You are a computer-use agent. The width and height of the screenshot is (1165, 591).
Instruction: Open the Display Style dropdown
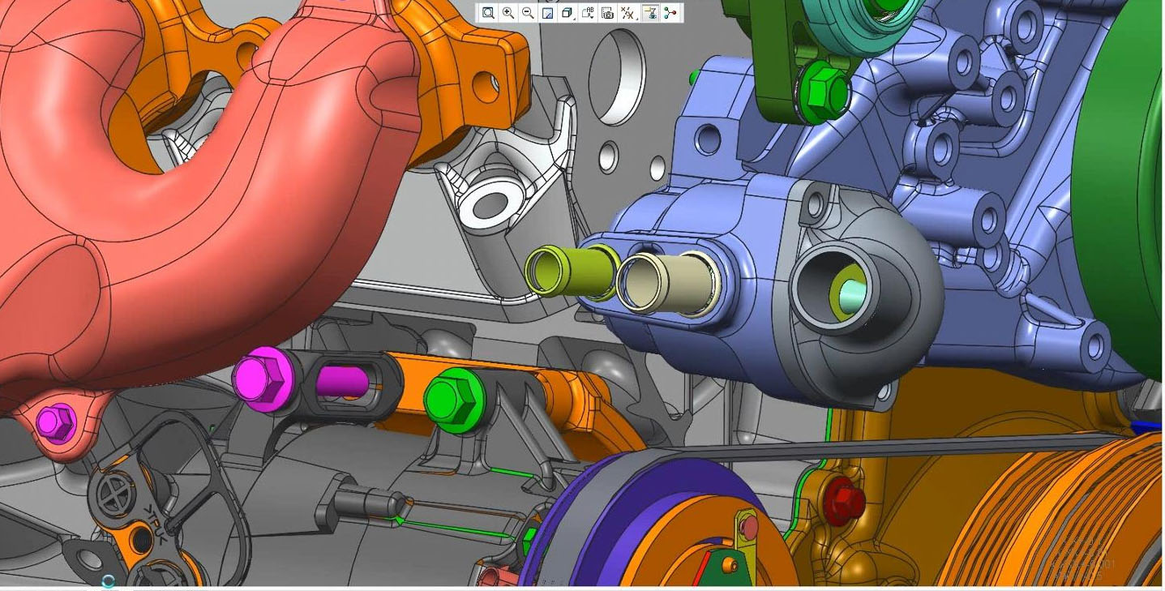[568, 12]
